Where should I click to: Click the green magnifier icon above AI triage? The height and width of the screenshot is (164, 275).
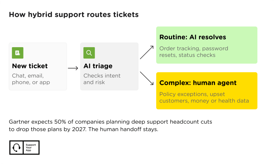point(89,53)
